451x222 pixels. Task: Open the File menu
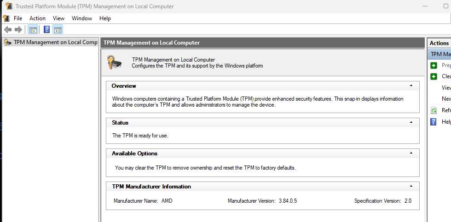[18, 18]
